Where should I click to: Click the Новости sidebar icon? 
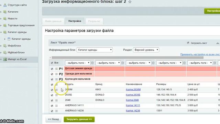[x=5, y=19]
